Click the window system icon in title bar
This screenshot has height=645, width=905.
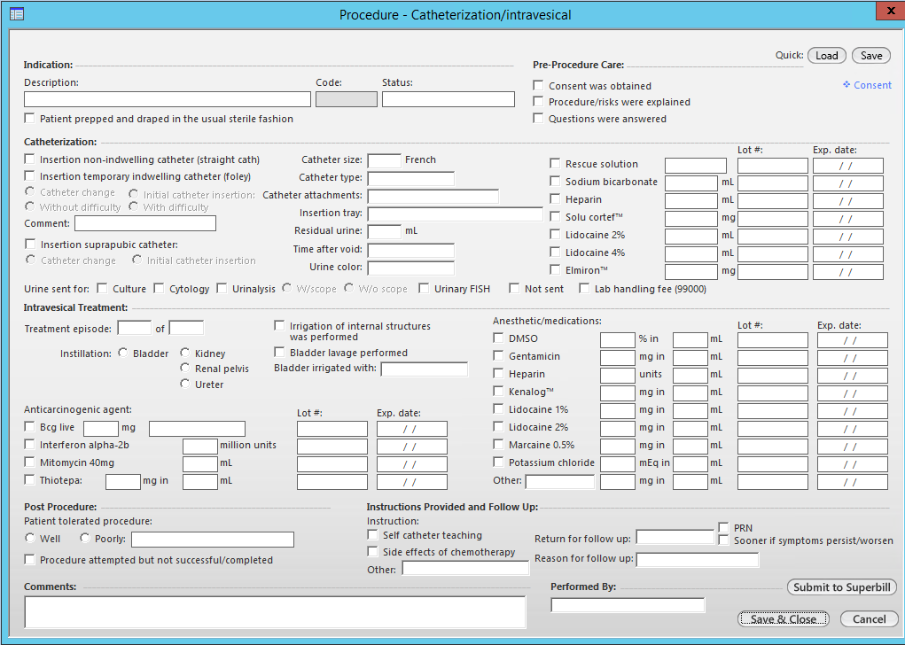pyautogui.click(x=17, y=14)
